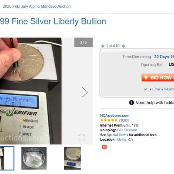Select the coin on scale thumbnail
This screenshot has height=174, width=174.
72,158
